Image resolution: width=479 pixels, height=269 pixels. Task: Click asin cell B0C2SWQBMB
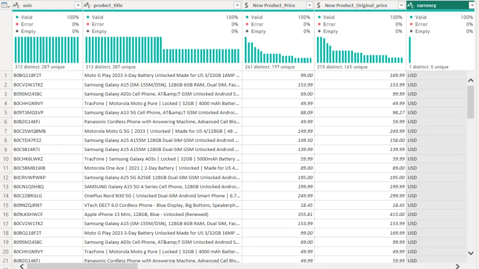(x=47, y=131)
